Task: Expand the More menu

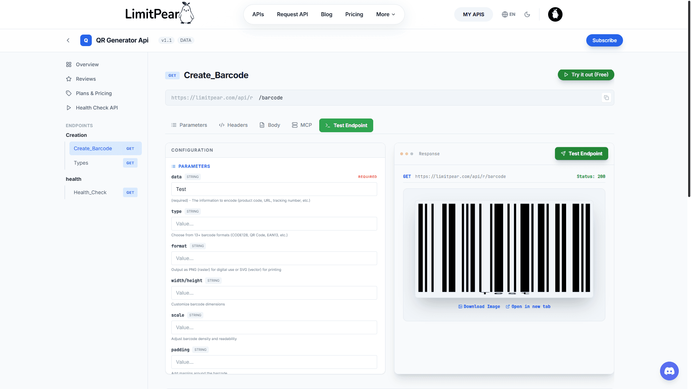Action: pyautogui.click(x=385, y=14)
